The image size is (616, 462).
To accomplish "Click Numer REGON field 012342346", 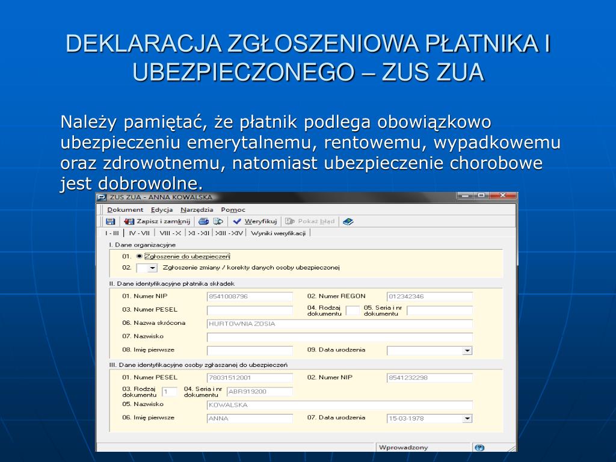I will coord(430,297).
